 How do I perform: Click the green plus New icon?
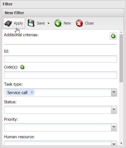(58, 23)
